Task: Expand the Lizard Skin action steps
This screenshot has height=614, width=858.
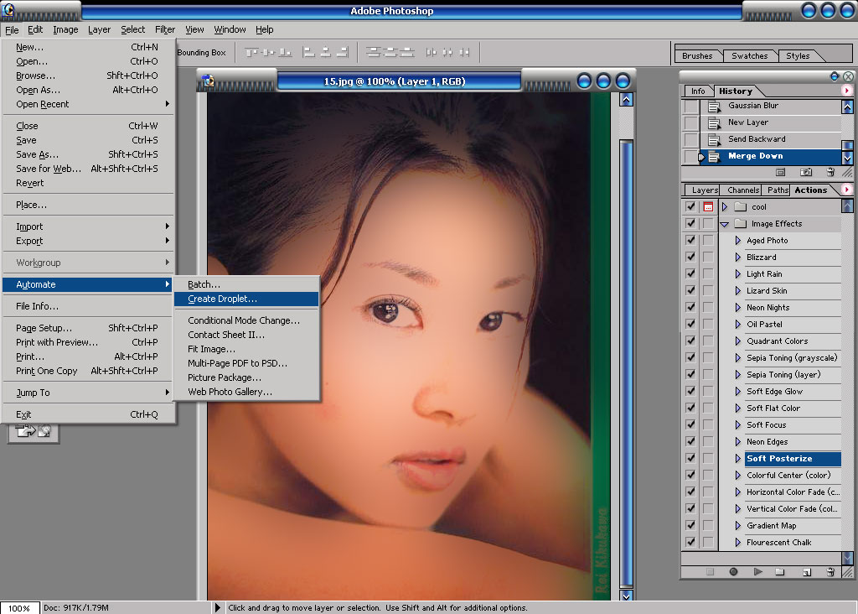Action: pyautogui.click(x=737, y=290)
